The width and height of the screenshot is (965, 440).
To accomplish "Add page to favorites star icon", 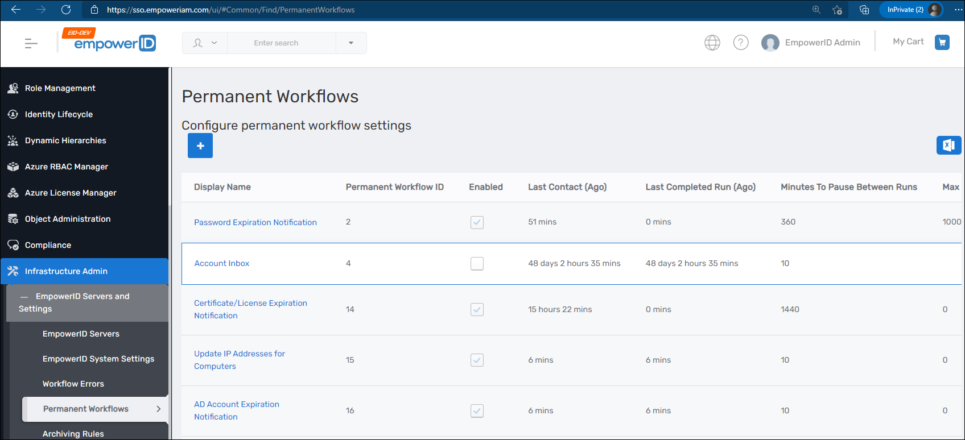I will (x=837, y=10).
